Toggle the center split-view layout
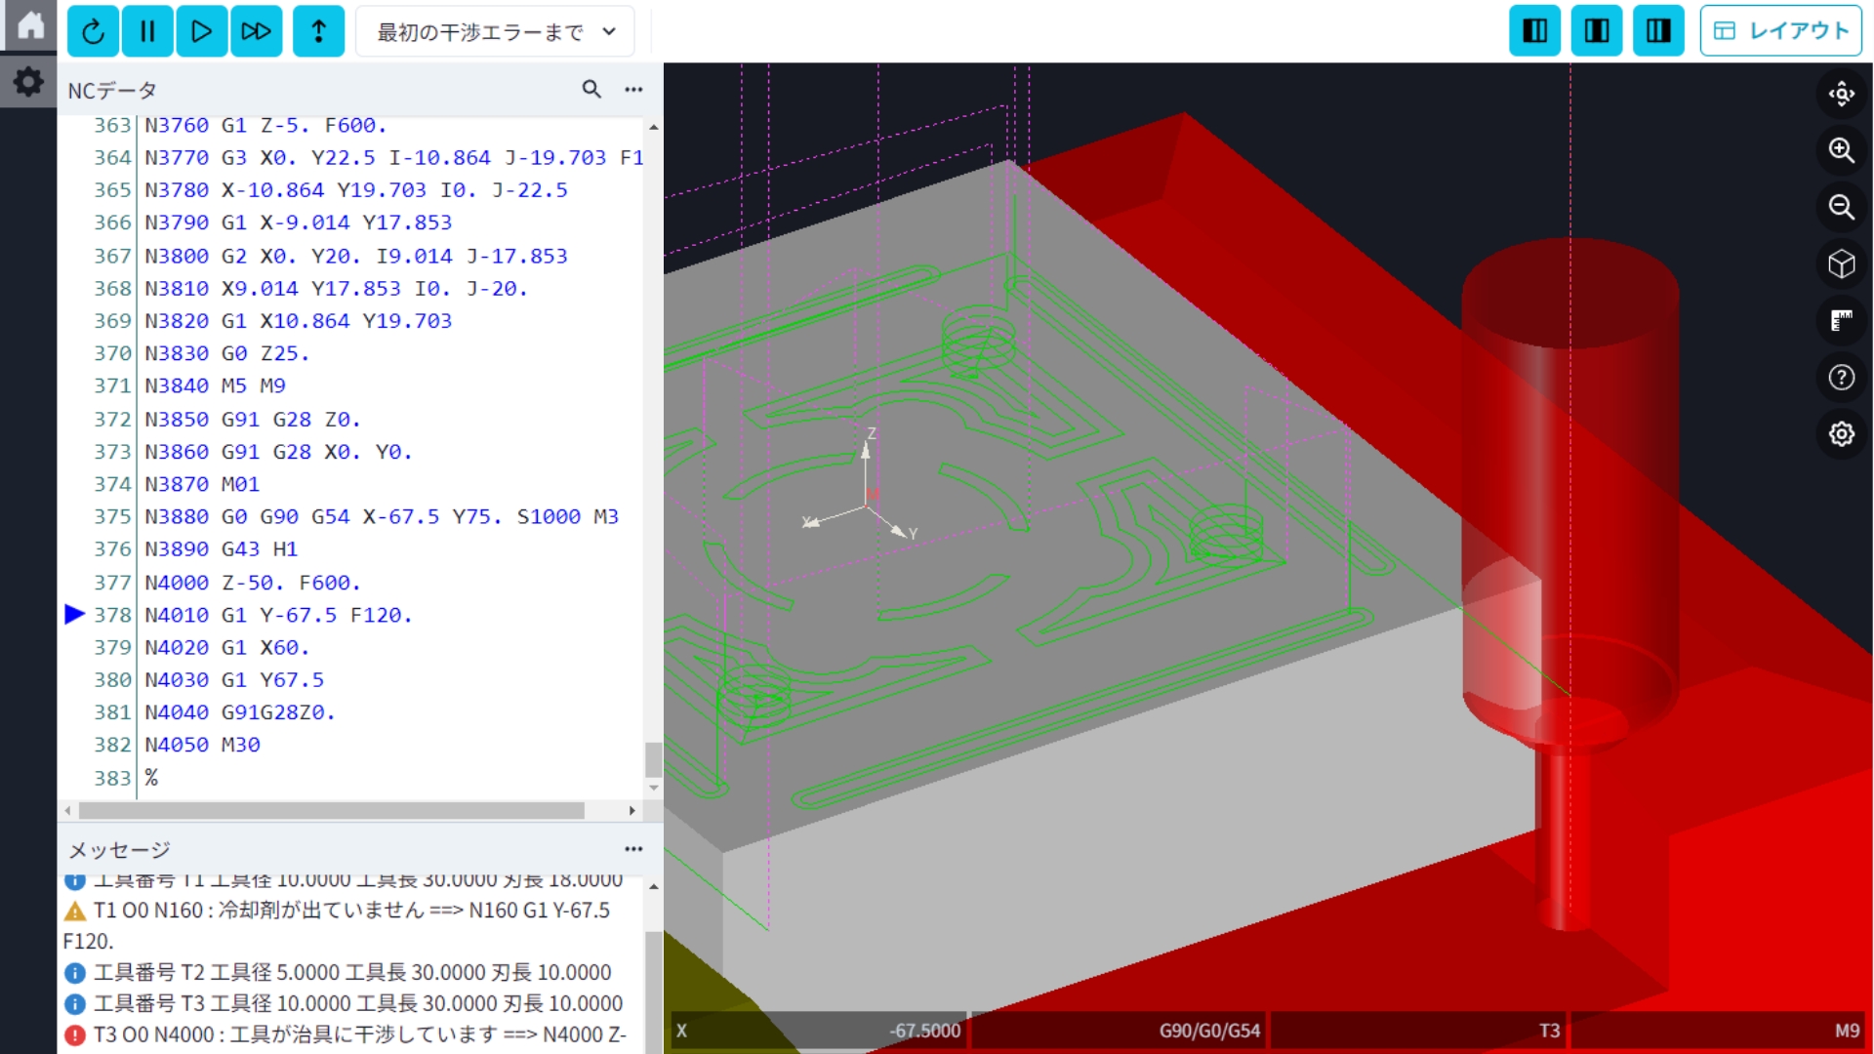Screen dimensions: 1874x1054 [1597, 30]
